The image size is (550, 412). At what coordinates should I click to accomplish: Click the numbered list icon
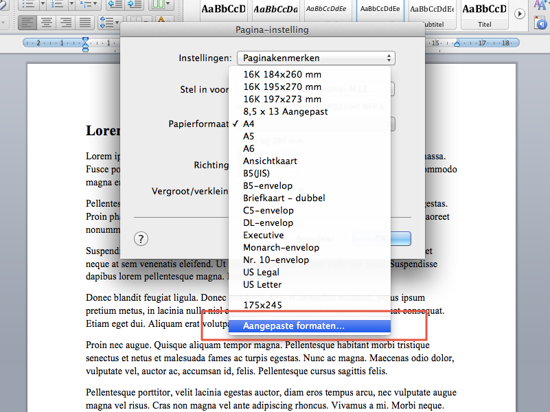click(x=58, y=4)
